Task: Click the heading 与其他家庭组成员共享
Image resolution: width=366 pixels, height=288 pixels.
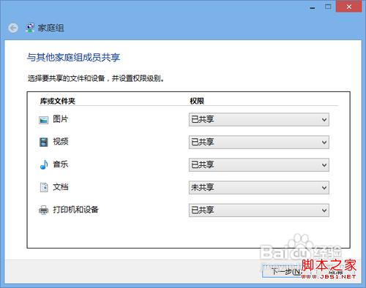Action: (x=73, y=58)
